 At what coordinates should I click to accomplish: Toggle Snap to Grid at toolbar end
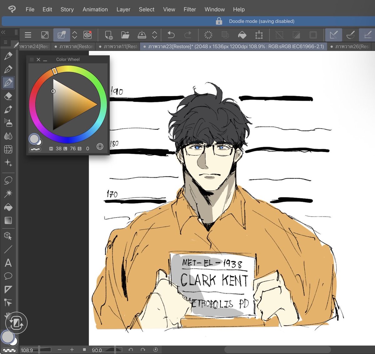(x=367, y=35)
